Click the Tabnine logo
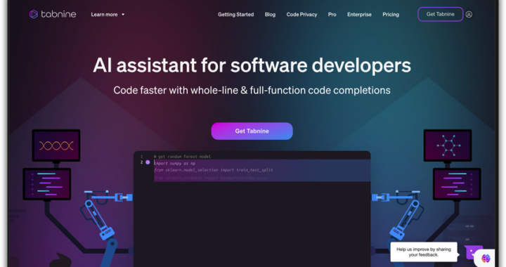The height and width of the screenshot is (267, 506). (53, 14)
